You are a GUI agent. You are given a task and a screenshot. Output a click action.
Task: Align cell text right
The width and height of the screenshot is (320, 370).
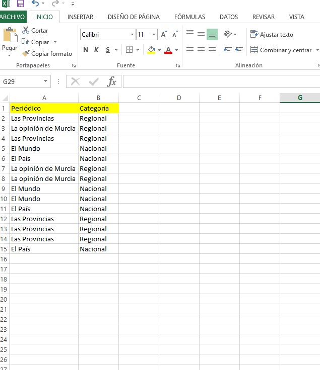pos(212,50)
